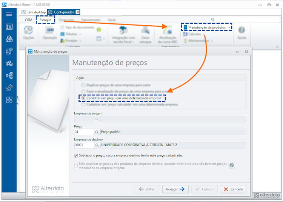
Task: Close the Configurador tab with X
Action: click(78, 12)
